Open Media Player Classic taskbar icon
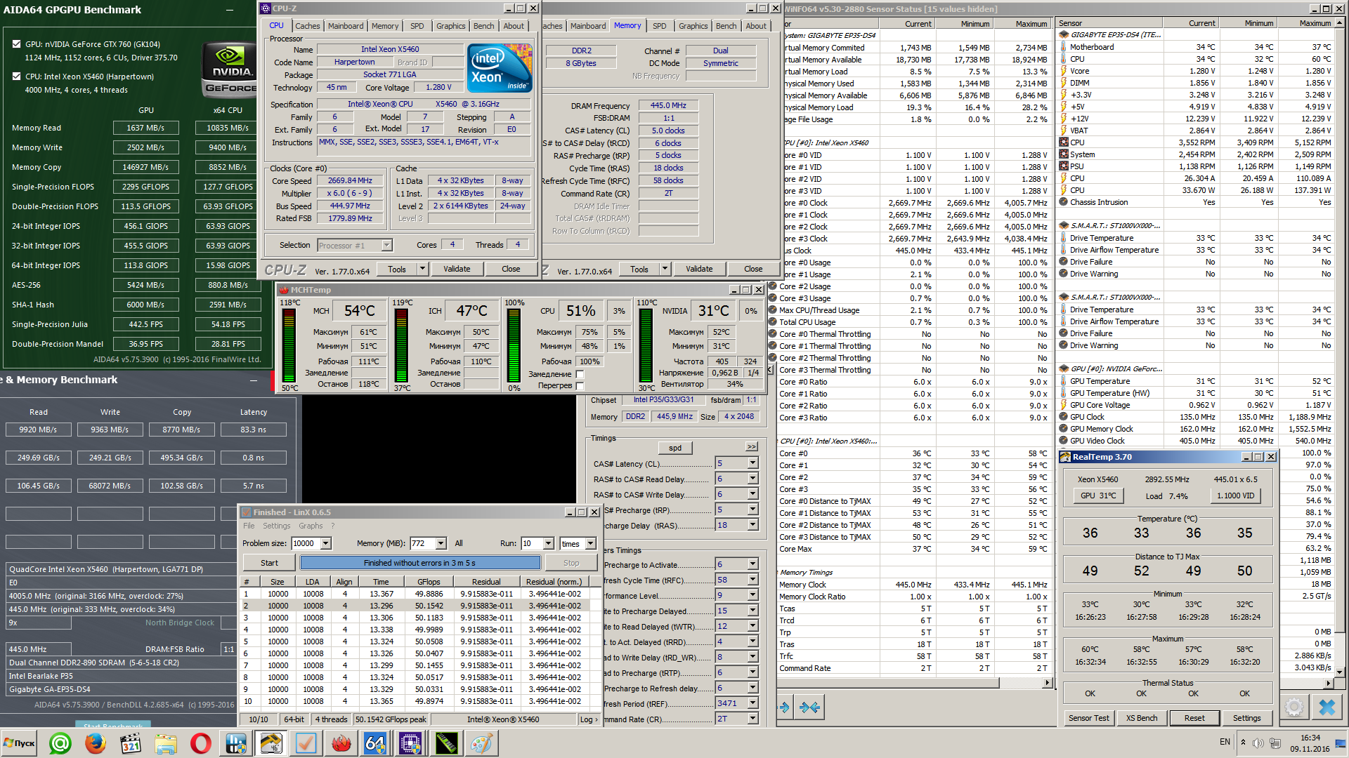 (x=131, y=743)
